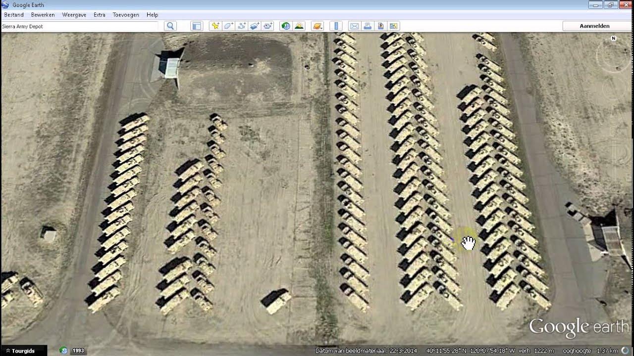Open the Bewerken menu
The width and height of the screenshot is (634, 356).
[x=43, y=15]
